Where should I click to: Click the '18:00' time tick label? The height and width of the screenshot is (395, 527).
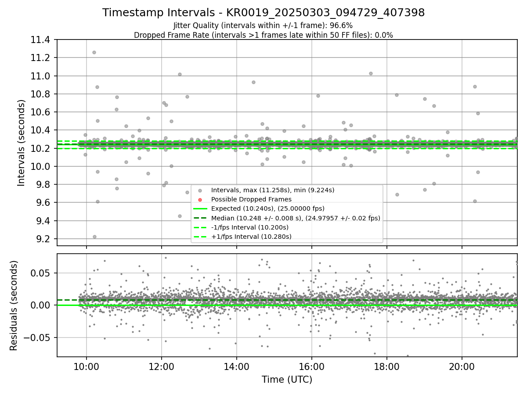pos(387,366)
